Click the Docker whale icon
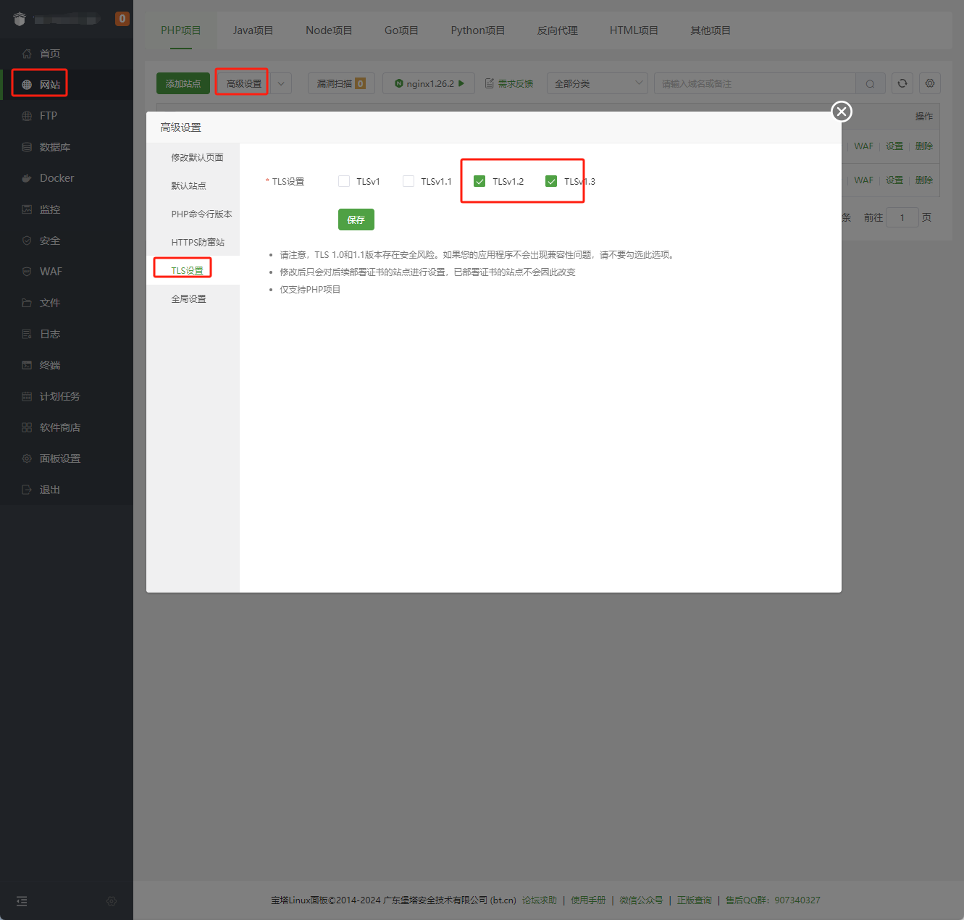 [27, 178]
